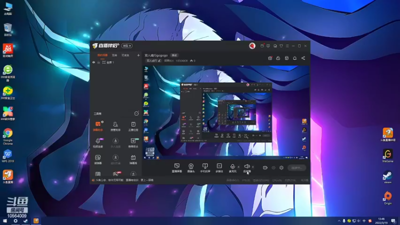Open stream settings gear icon
Screen dimensions: 400x225
(281, 167)
